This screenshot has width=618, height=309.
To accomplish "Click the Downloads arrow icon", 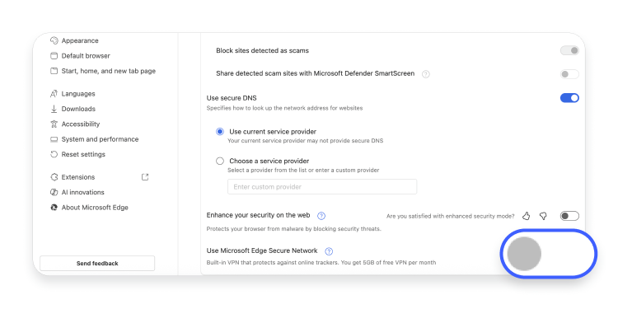I will (54, 109).
